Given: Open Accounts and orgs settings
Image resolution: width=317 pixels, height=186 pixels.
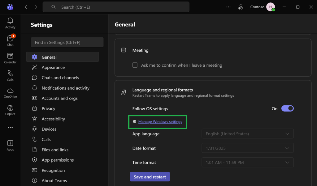Looking at the screenshot, I should 63,98.
